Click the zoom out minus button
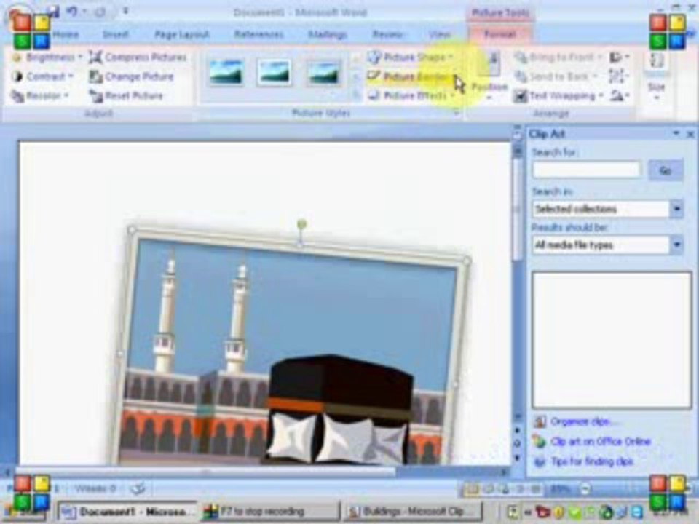This screenshot has width=699, height=524. (585, 489)
